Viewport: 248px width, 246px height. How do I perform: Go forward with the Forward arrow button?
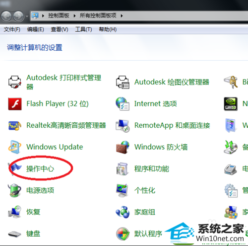point(18,16)
